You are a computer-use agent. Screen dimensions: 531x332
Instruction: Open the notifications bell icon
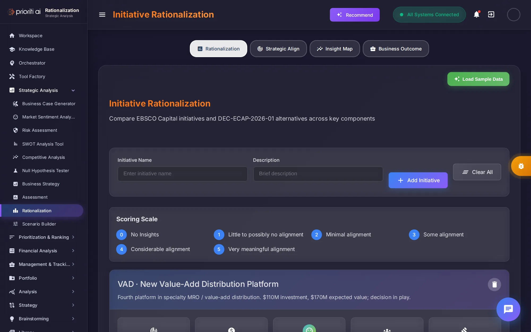pyautogui.click(x=477, y=14)
